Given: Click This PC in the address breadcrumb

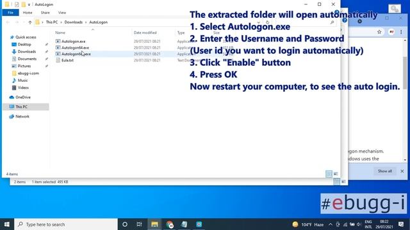Looking at the screenshot, I should click(52, 22).
